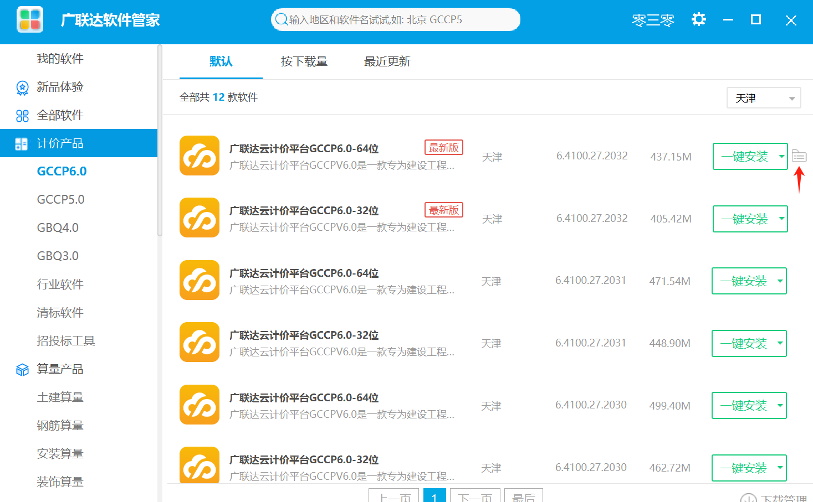
Task: Click the sidebar vertical scrollbar
Action: [x=160, y=141]
